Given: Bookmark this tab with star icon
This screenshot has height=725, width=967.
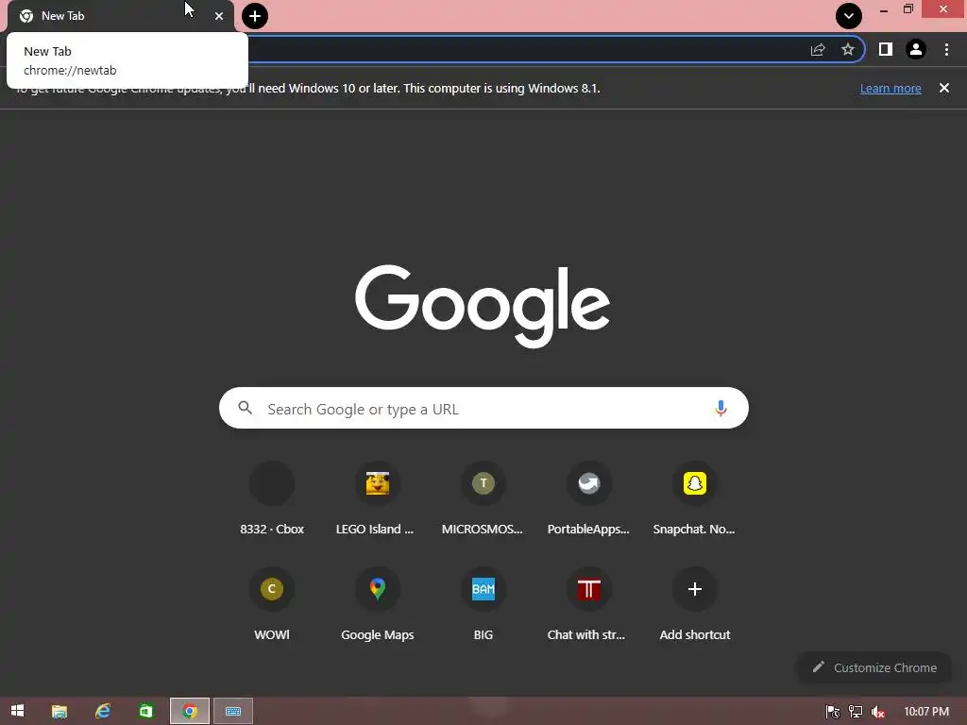Looking at the screenshot, I should pos(848,50).
